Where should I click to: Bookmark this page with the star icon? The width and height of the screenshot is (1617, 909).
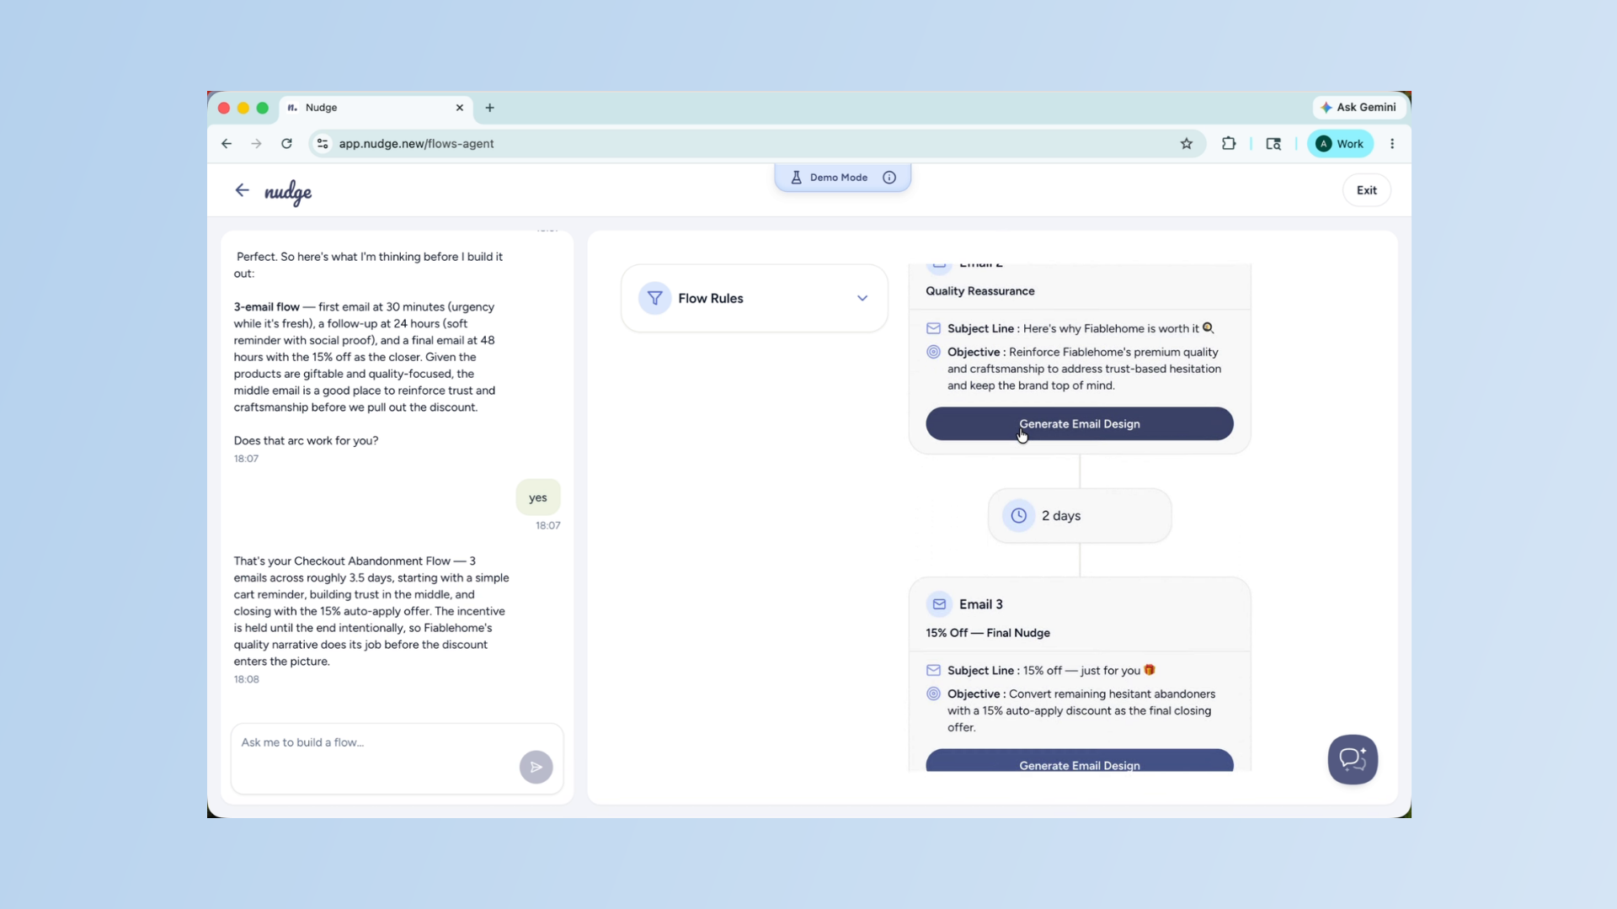click(1187, 144)
